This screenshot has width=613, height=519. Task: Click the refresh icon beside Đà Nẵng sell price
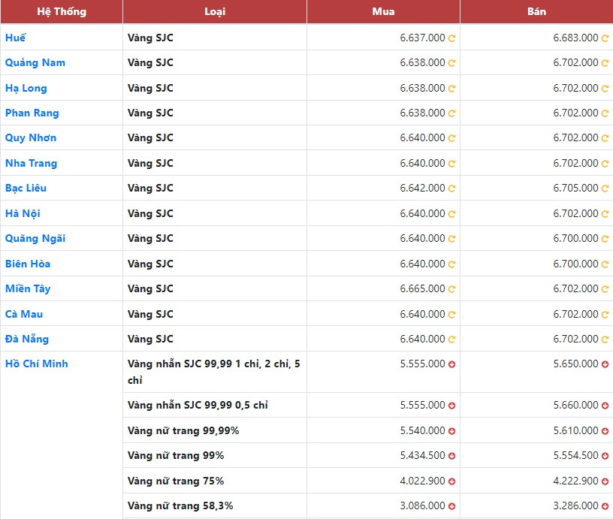(605, 339)
